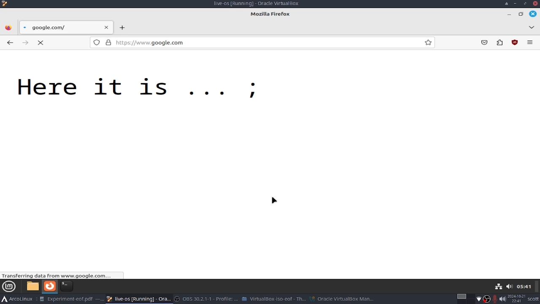Click the uBlock Origin shield icon
The width and height of the screenshot is (540, 304).
pyautogui.click(x=515, y=43)
